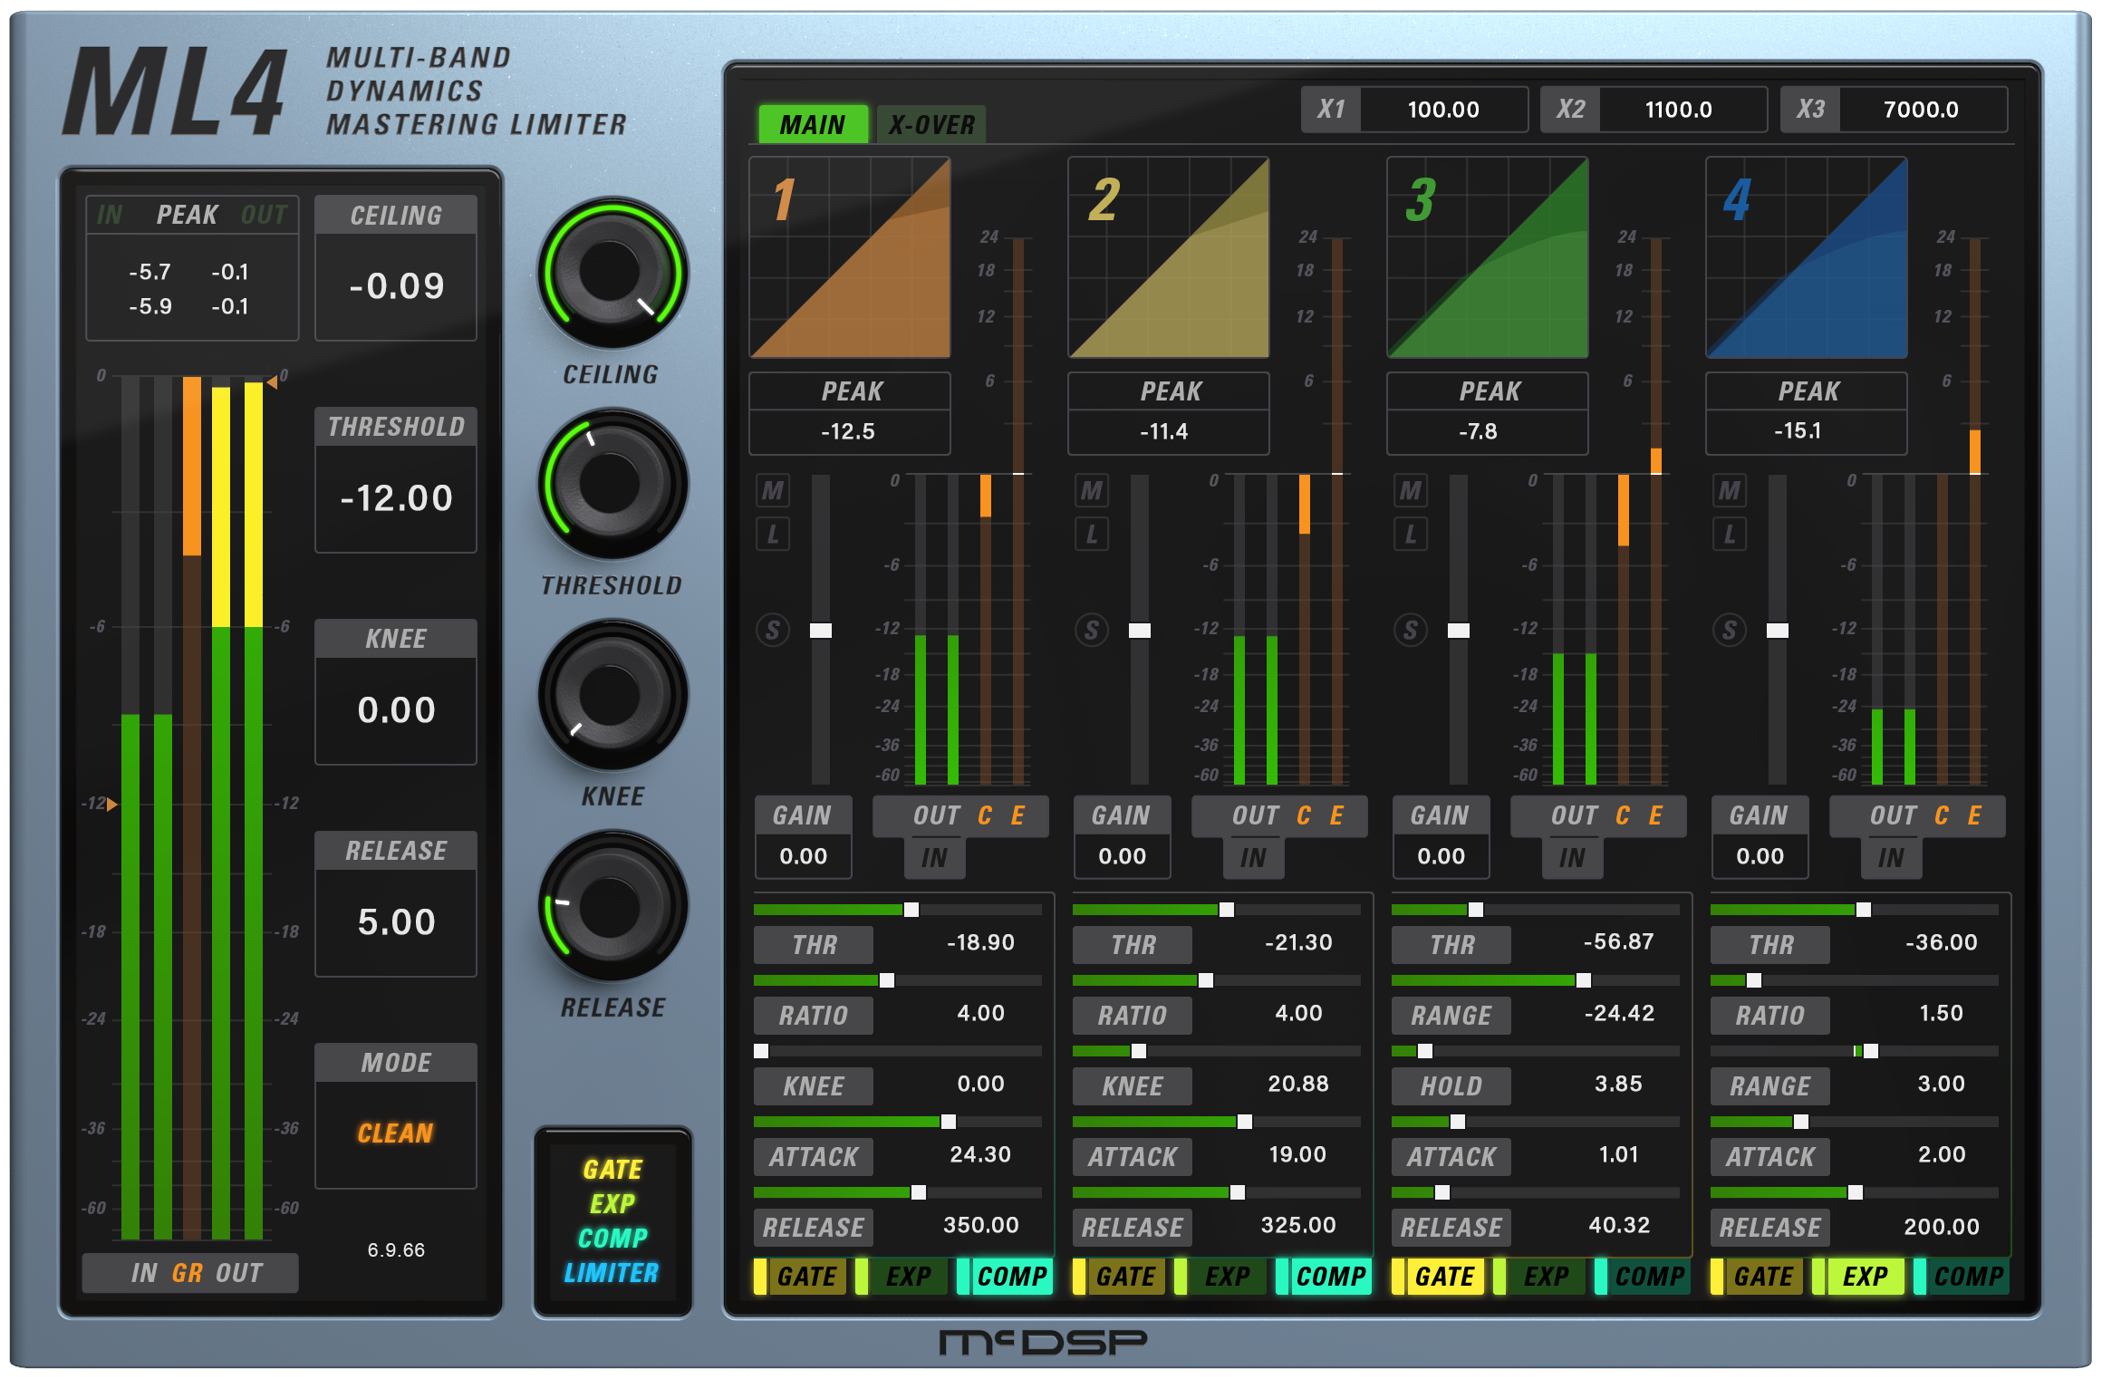Enable the GATE section on band 1
This screenshot has height=1379, width=2102.
click(809, 1278)
